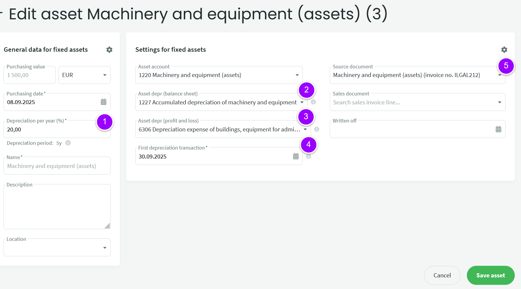Expand the Asset account dropdown
The image size is (521, 289).
297,75
